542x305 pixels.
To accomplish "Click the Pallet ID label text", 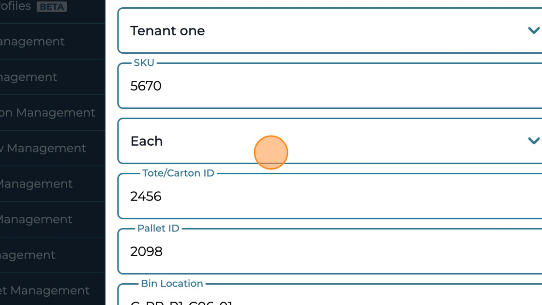I will 158,229.
